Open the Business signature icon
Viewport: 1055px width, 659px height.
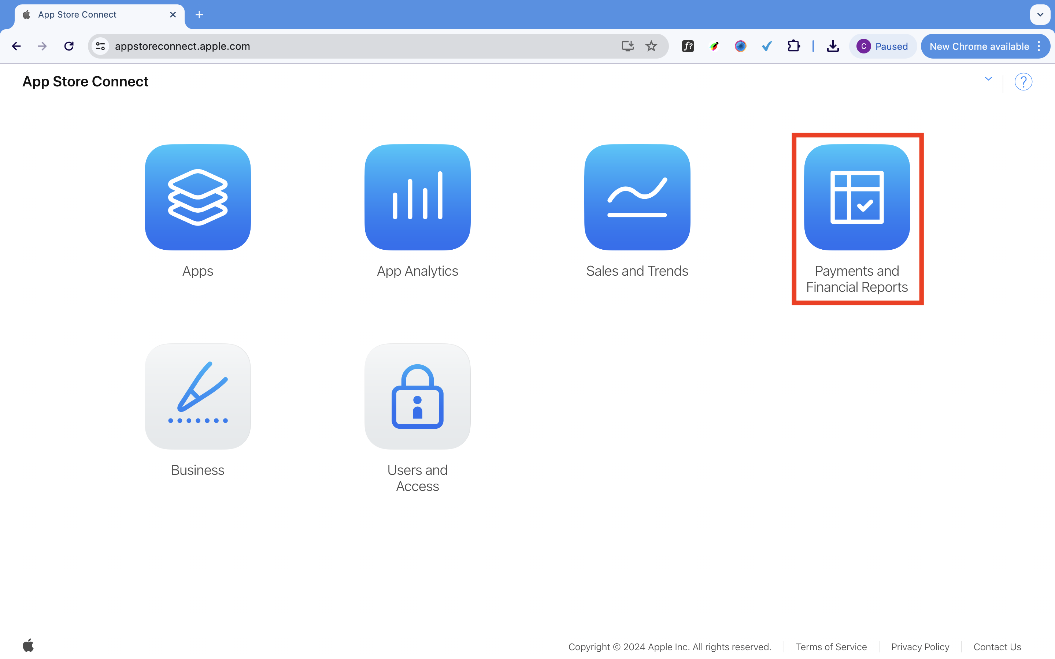coord(197,396)
